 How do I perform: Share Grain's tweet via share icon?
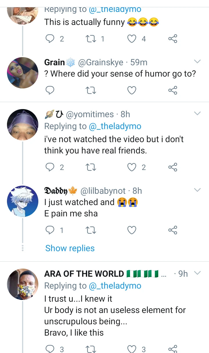pyautogui.click(x=173, y=90)
